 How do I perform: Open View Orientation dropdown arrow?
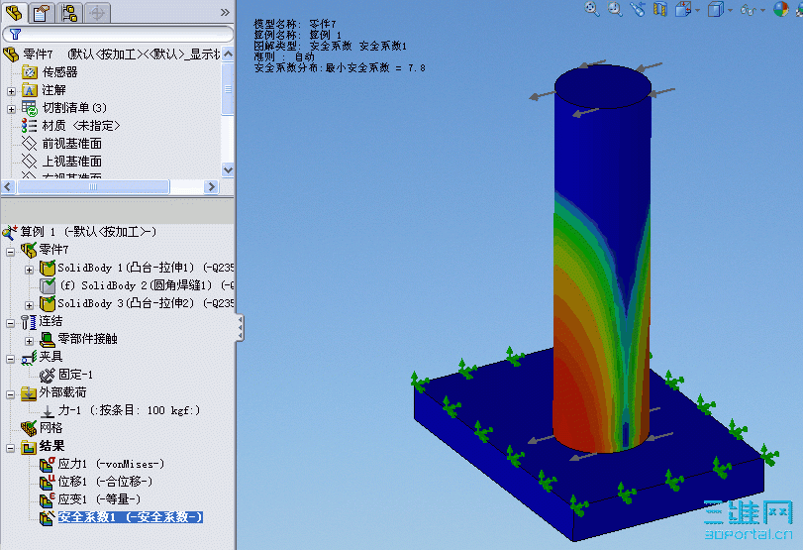pos(697,10)
